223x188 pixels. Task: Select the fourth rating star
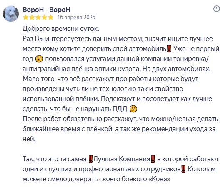(44, 18)
